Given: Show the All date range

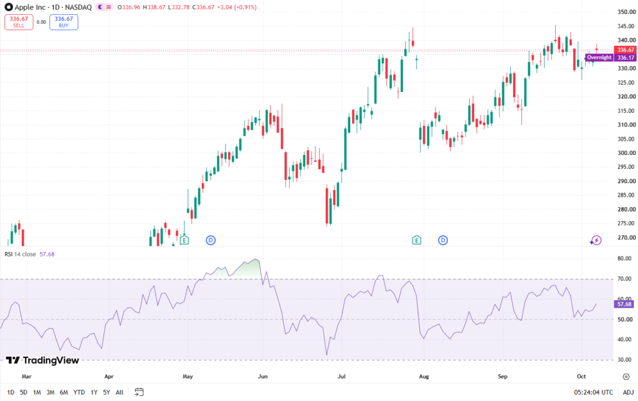Looking at the screenshot, I should click(x=119, y=392).
